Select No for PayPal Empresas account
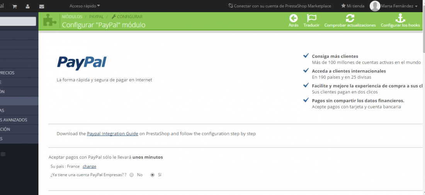425x195 pixels. [x=132, y=175]
